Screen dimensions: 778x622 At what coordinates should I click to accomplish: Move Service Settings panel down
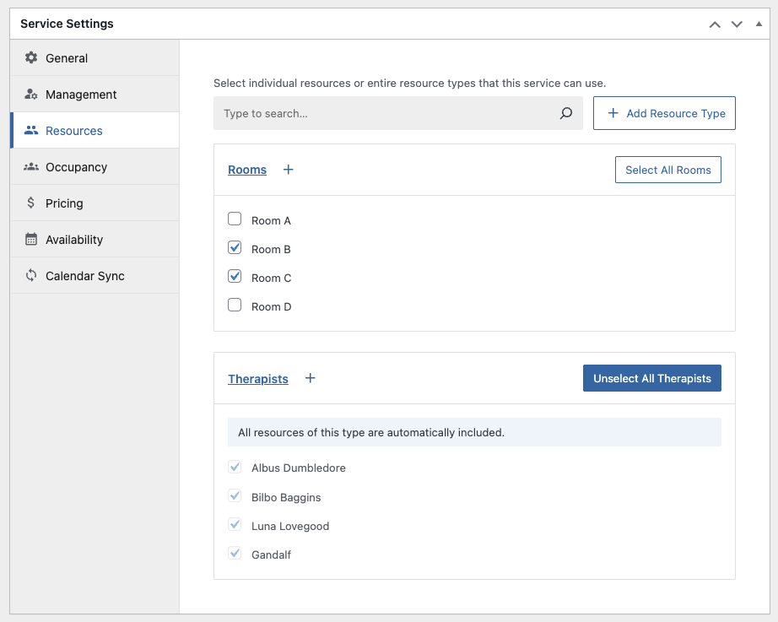point(737,24)
